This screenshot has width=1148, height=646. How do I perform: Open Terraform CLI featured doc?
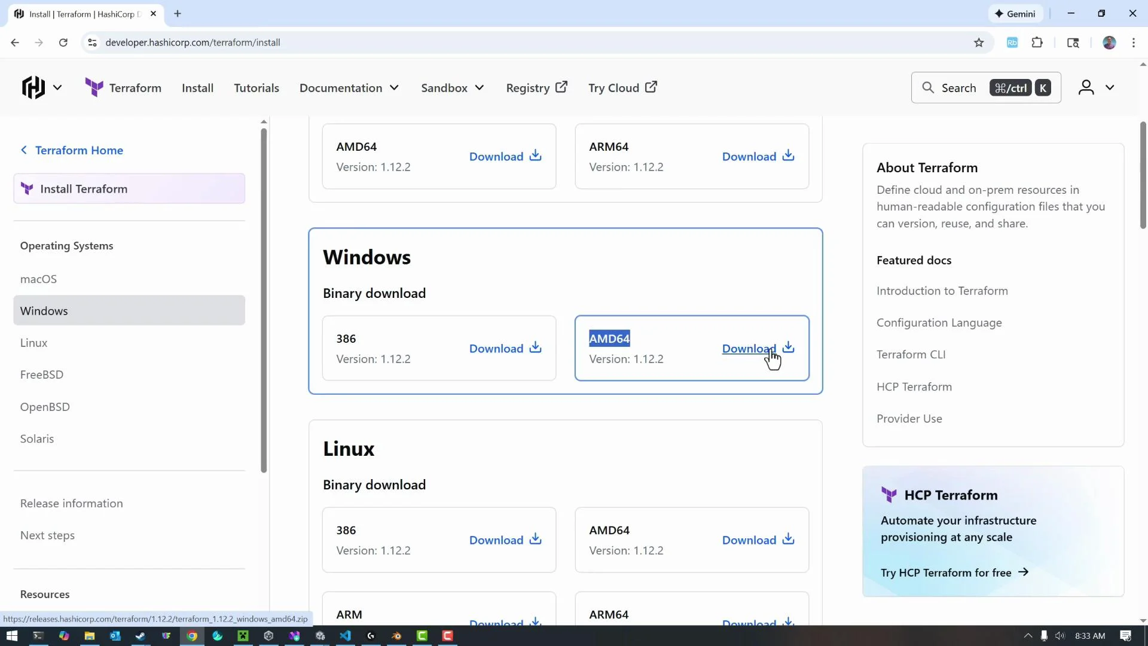coord(911,355)
